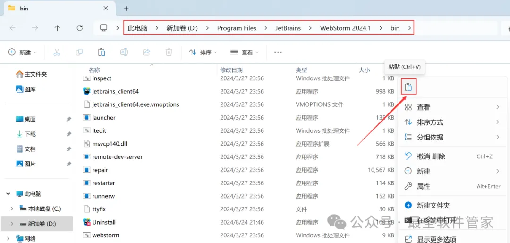Click the webstorm batch file icon
510x243 pixels.
pos(86,235)
